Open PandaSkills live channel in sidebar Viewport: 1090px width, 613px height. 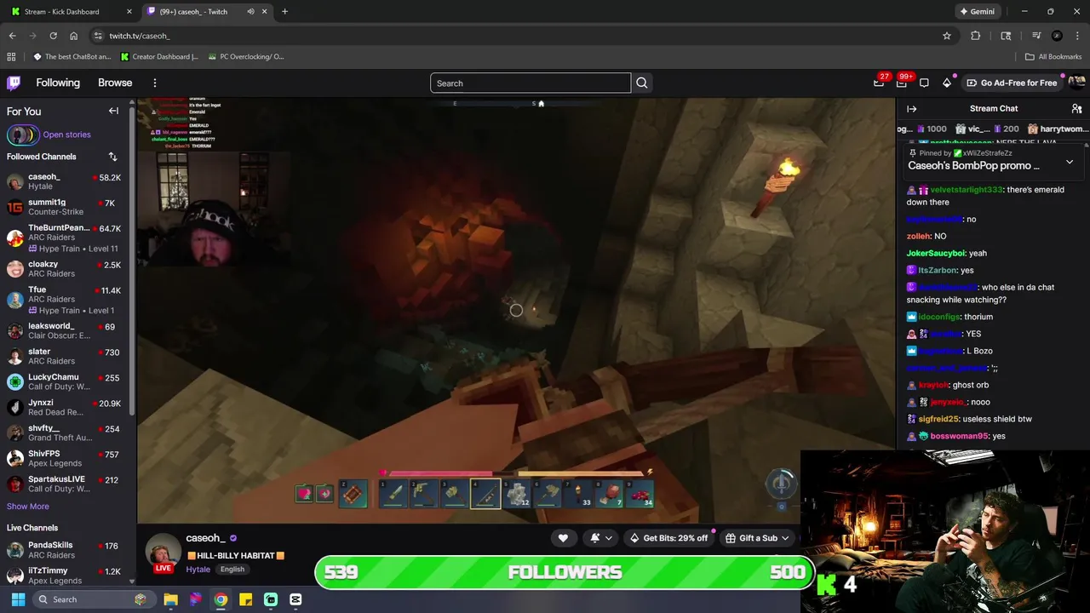[x=65, y=550]
